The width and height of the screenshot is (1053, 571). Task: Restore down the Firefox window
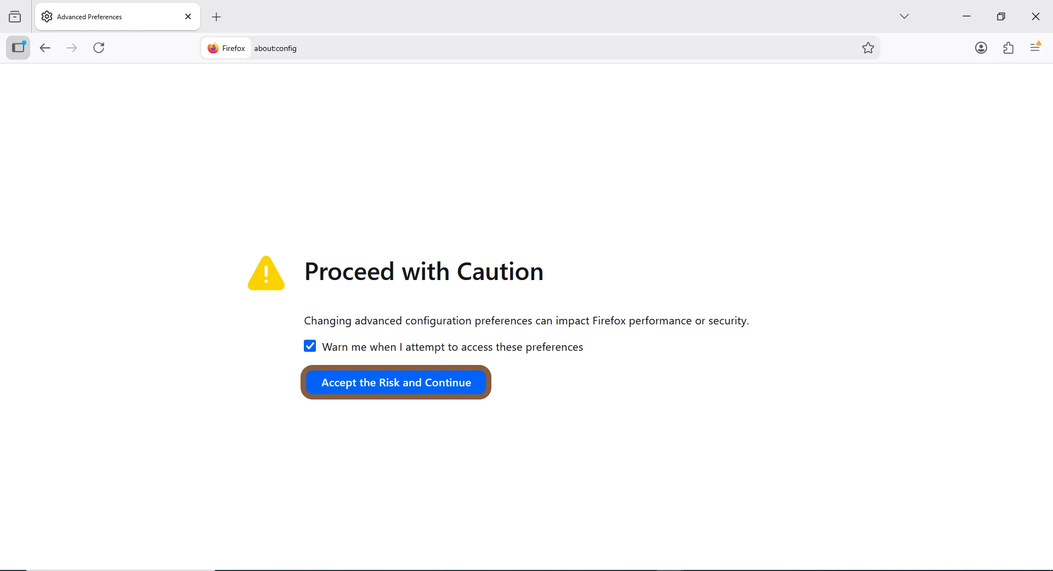coord(1001,17)
